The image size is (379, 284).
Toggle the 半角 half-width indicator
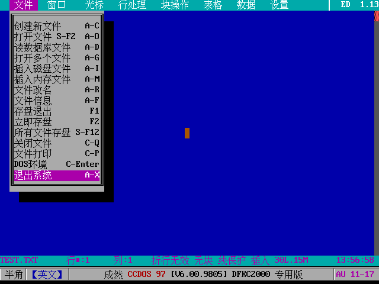(x=14, y=275)
